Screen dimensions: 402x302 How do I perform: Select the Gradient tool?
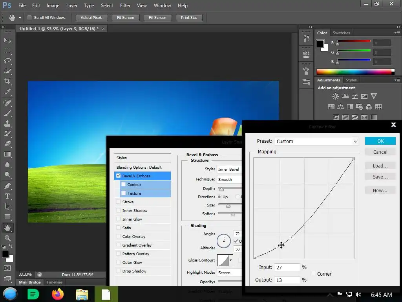pyautogui.click(x=7, y=154)
